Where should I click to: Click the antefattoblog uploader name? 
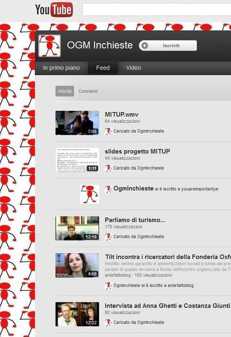click(x=118, y=275)
